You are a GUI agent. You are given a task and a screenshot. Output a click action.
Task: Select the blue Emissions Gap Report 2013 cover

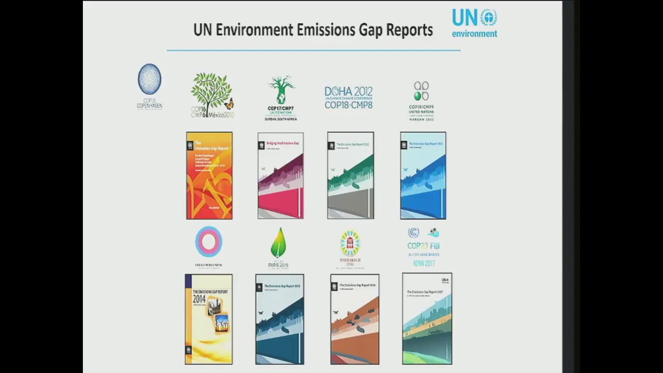[423, 175]
